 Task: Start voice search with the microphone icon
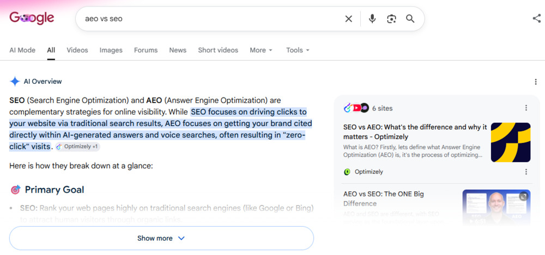pos(372,18)
